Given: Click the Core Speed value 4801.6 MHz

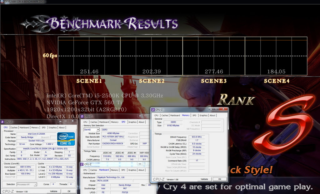Looking at the screenshot, I should coord(26,167).
